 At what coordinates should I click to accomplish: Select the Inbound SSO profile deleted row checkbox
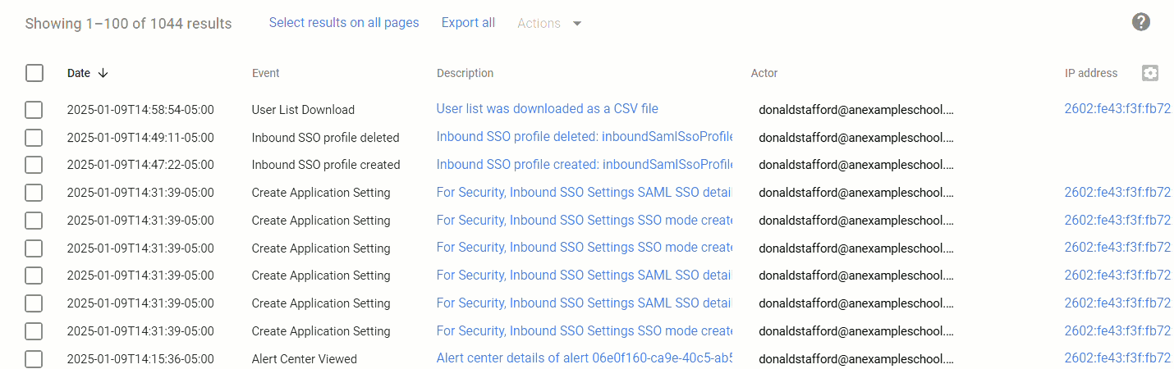pyautogui.click(x=34, y=138)
